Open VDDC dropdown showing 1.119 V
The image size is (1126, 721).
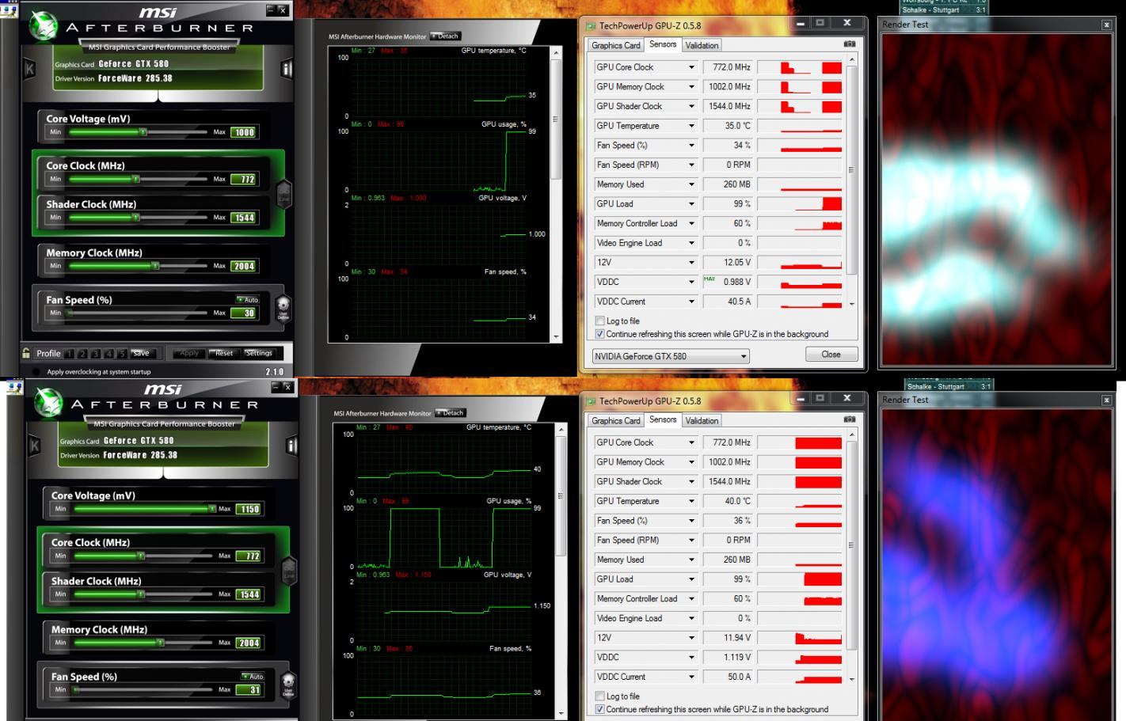coord(691,657)
